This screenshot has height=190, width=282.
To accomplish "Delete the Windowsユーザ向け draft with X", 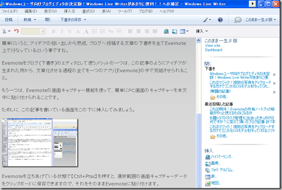I will pos(274,74).
